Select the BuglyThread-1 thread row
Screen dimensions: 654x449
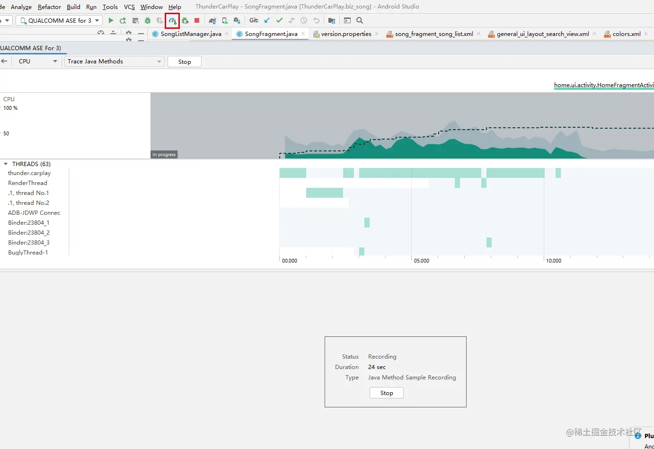pyautogui.click(x=28, y=253)
